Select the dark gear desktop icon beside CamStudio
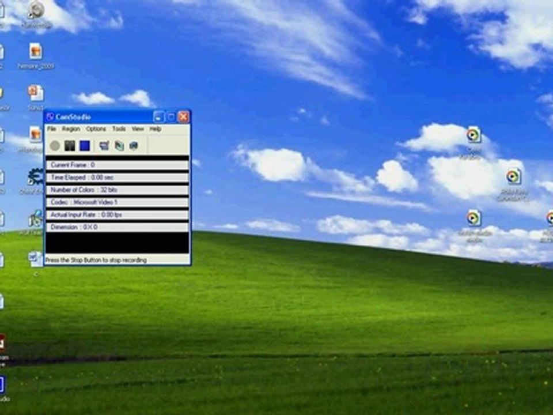Screen dimensions: 553x415 (x=36, y=176)
